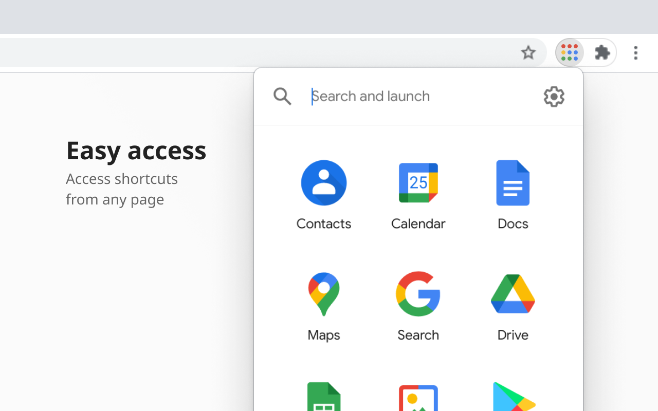
Task: Open Chrome's three-dot menu
Action: coord(636,52)
